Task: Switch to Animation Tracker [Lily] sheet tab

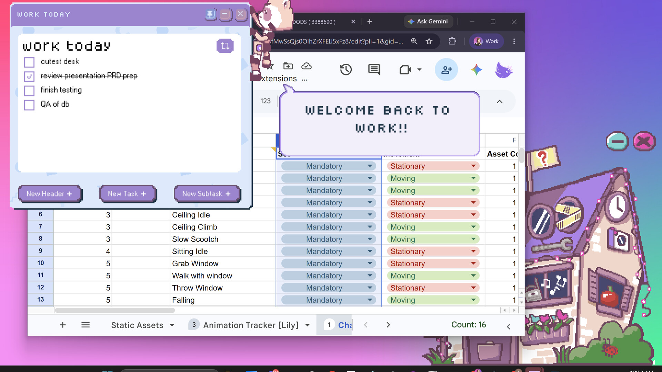Action: tap(251, 325)
